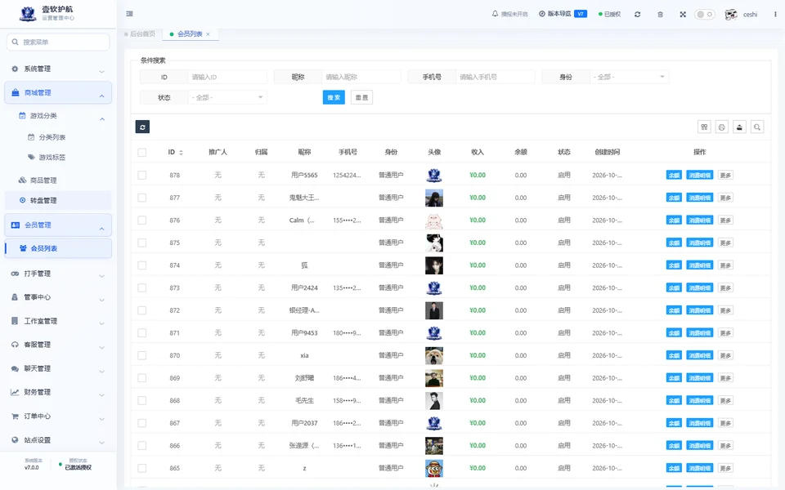Viewport: 785px width, 490px height.
Task: Open 分类列表 page
Action: click(52, 137)
